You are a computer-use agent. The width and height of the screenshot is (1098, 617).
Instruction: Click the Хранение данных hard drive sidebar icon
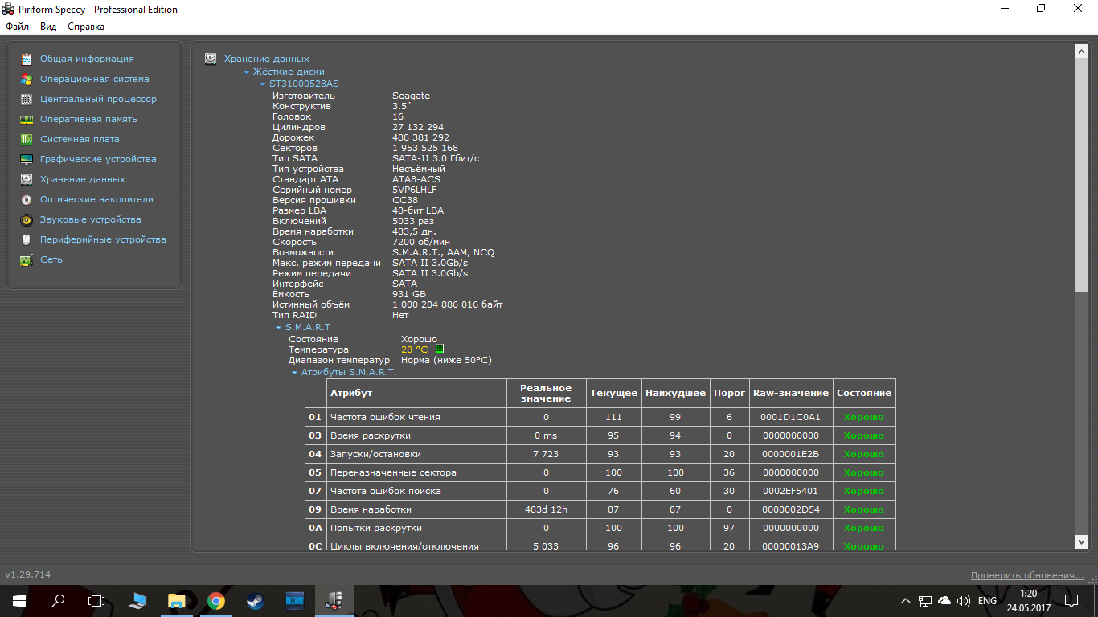click(x=27, y=179)
